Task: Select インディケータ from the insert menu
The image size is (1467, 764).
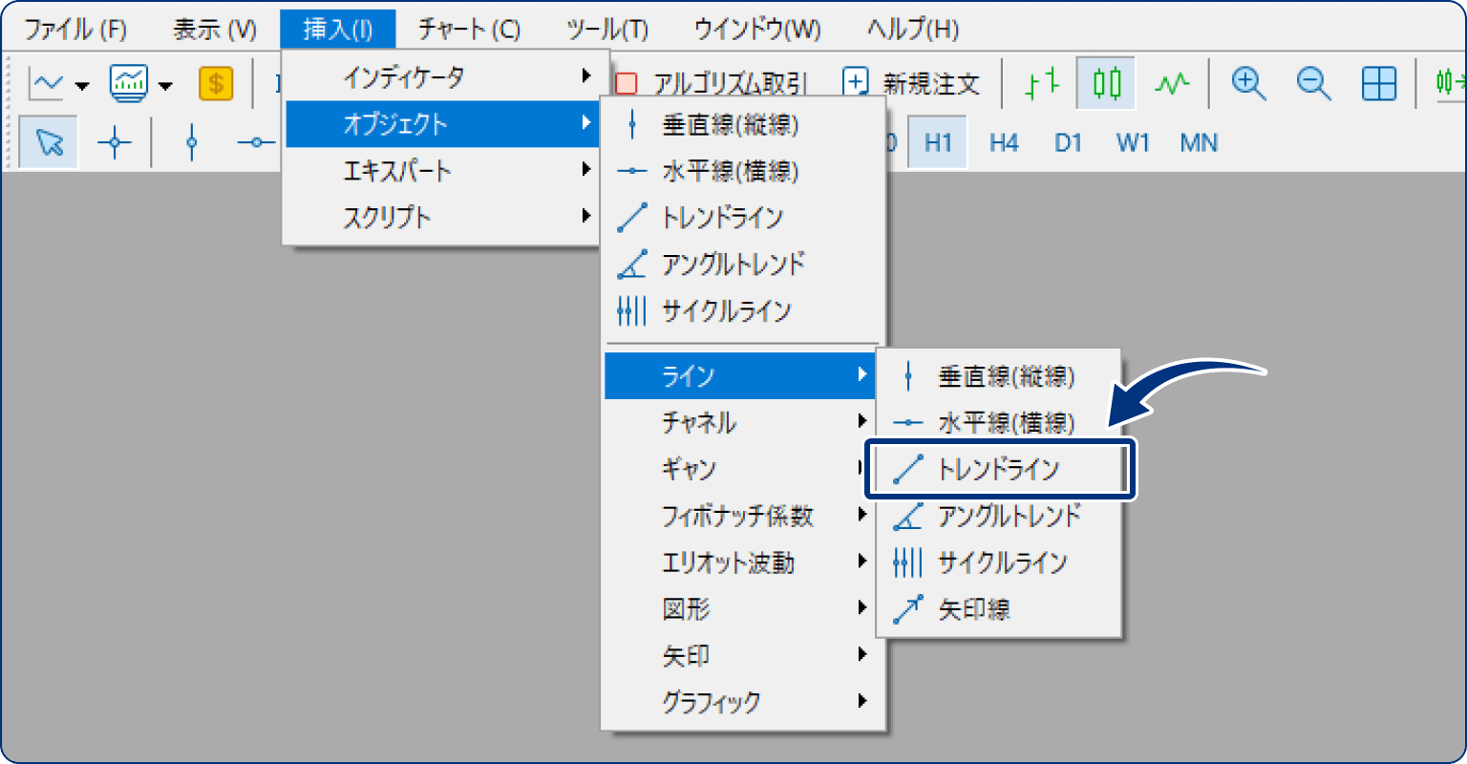Action: [x=401, y=76]
